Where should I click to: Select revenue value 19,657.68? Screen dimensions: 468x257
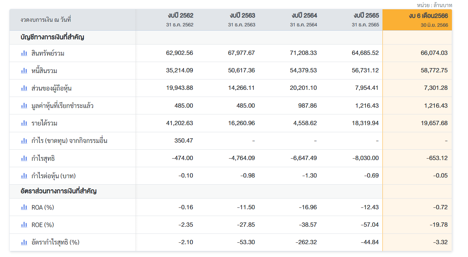(434, 123)
